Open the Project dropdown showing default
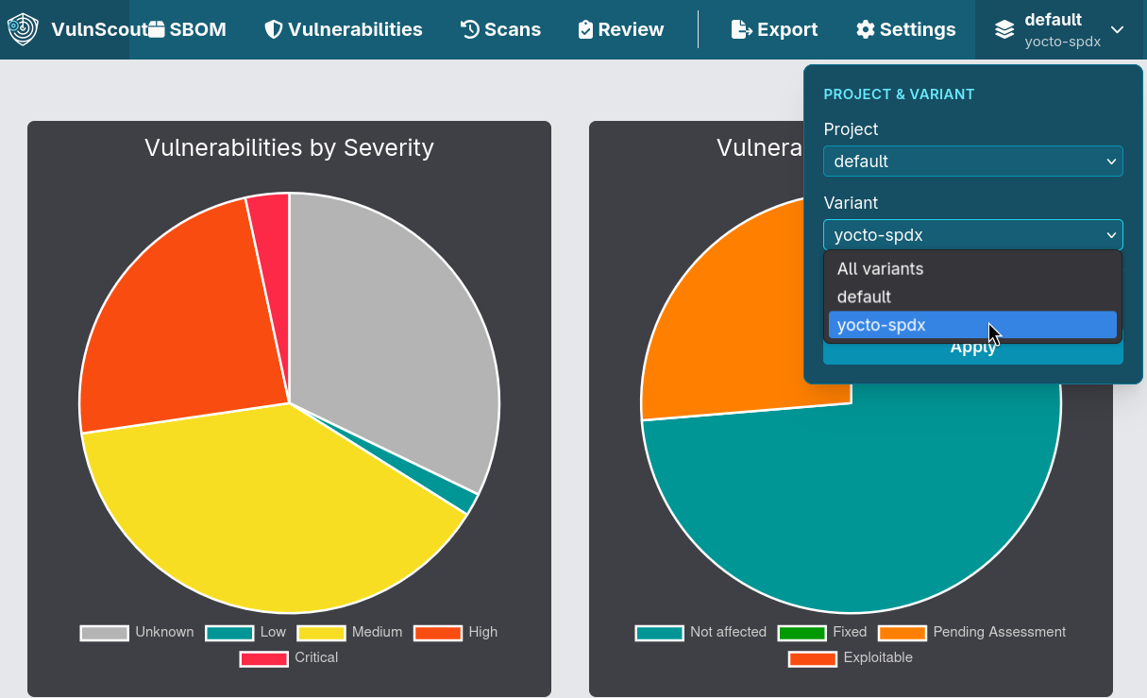 coord(973,161)
